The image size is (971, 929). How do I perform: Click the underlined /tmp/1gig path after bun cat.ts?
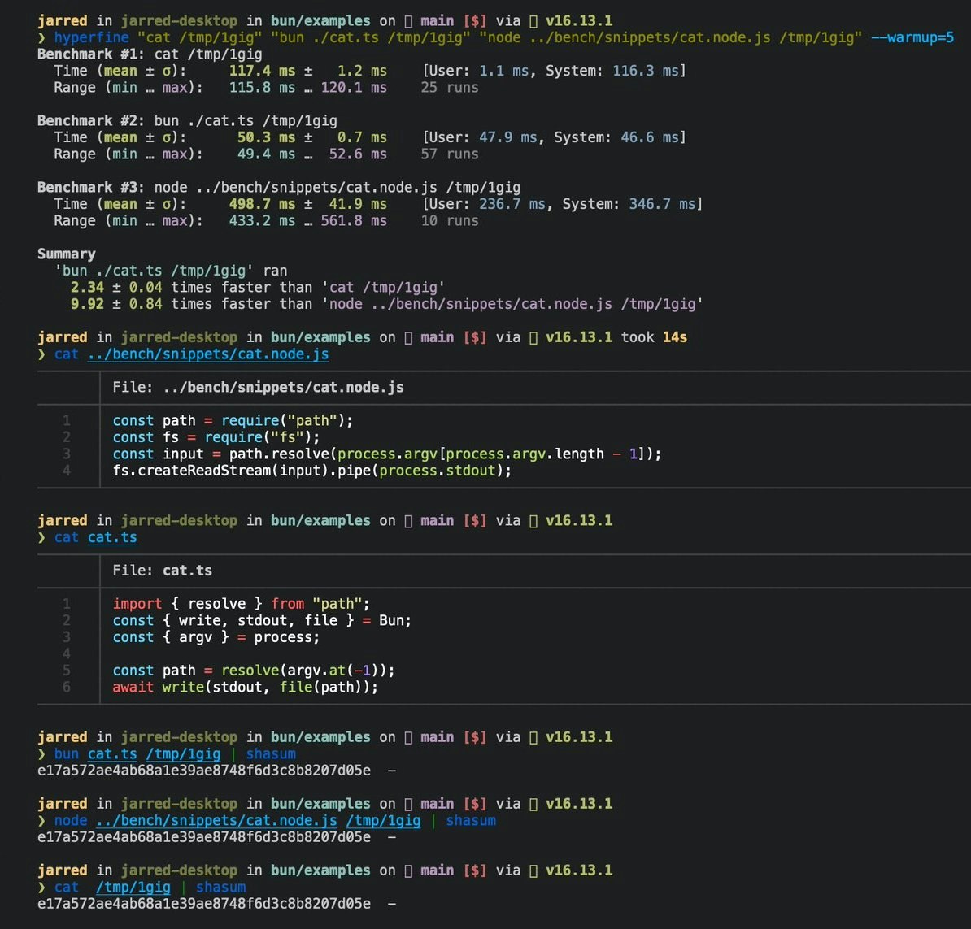pos(183,754)
